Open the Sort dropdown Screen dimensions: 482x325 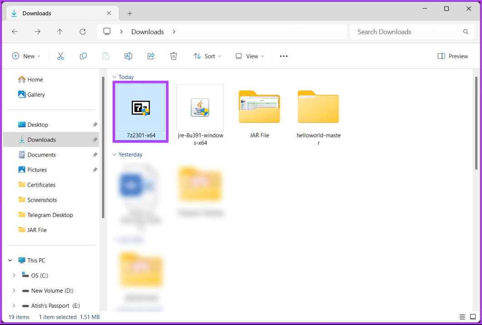click(x=207, y=56)
